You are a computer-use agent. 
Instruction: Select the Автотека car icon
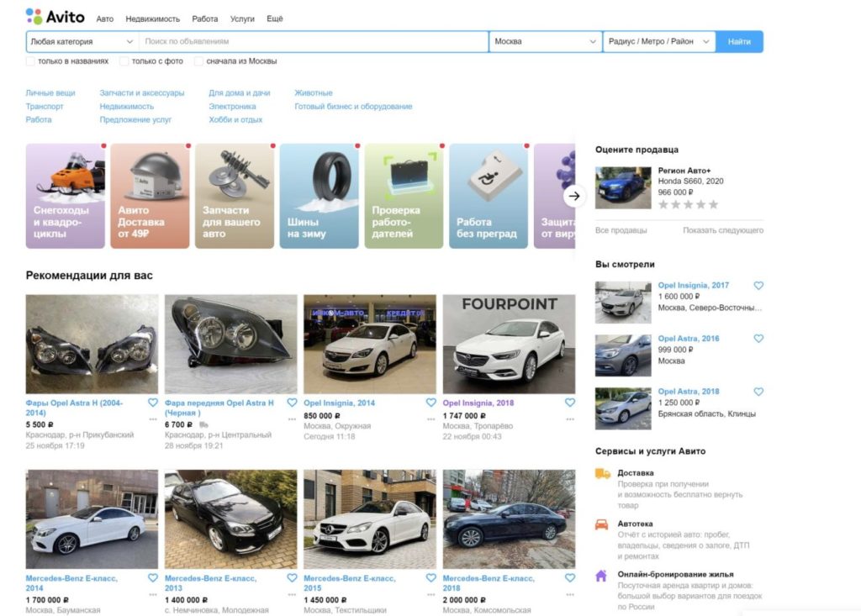[x=601, y=523]
